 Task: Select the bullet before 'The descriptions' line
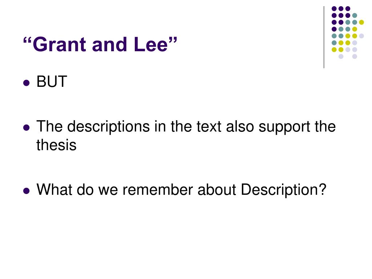point(26,128)
